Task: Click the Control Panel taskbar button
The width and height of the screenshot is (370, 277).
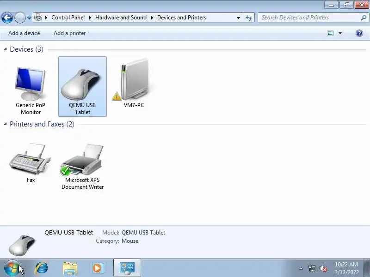Action: [x=127, y=268]
